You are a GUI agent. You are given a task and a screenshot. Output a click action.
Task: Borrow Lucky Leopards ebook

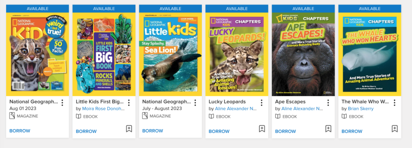point(219,131)
